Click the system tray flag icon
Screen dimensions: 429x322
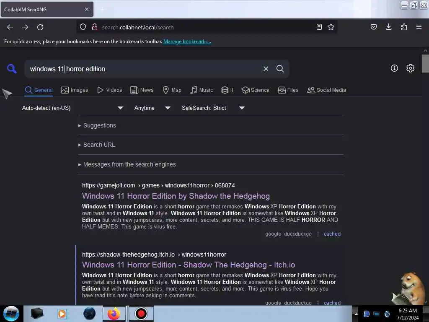point(366,314)
